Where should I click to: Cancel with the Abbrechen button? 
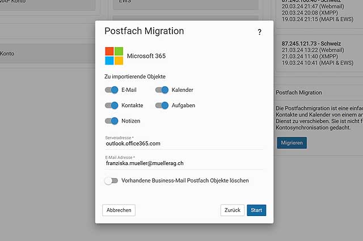pos(119,210)
